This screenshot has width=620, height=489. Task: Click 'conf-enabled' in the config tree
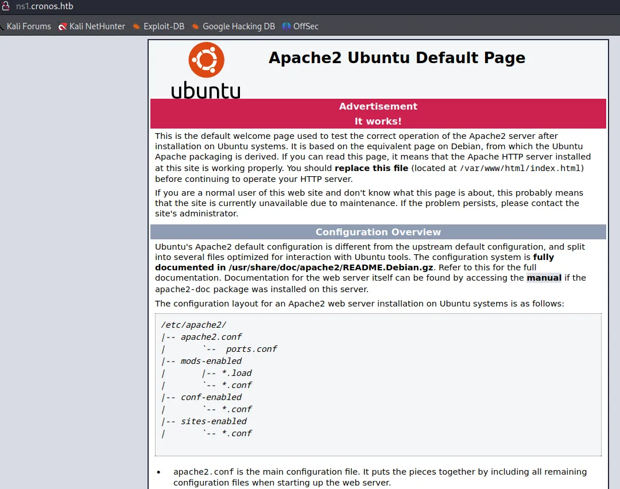[211, 397]
